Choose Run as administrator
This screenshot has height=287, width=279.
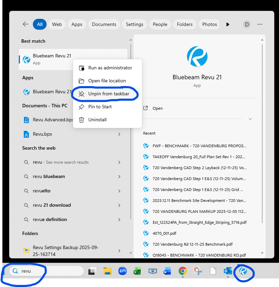tap(107, 68)
